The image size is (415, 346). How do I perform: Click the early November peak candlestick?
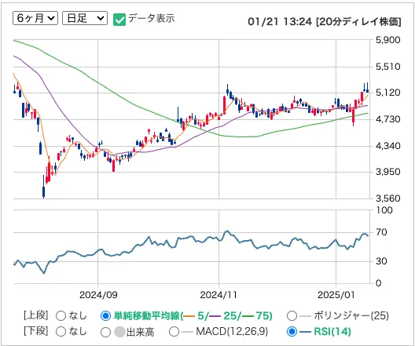228,89
